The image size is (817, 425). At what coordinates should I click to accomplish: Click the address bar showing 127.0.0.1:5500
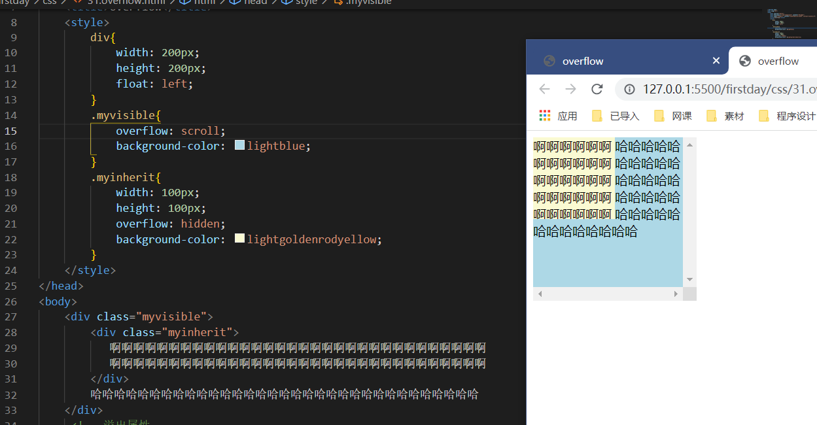[718, 89]
